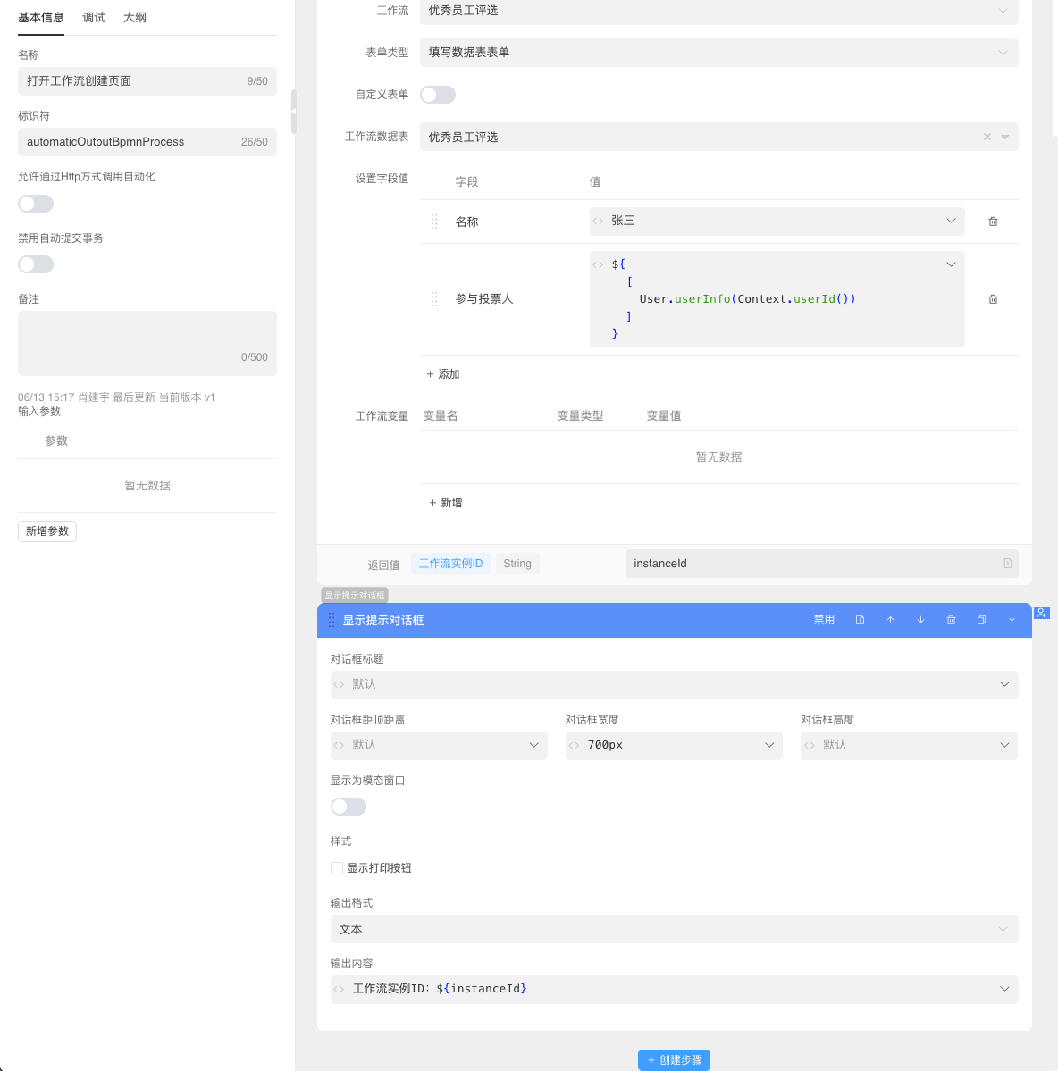Collapse the 显示提示对话框 step panel
This screenshot has width=1058, height=1071.
coord(1012,620)
